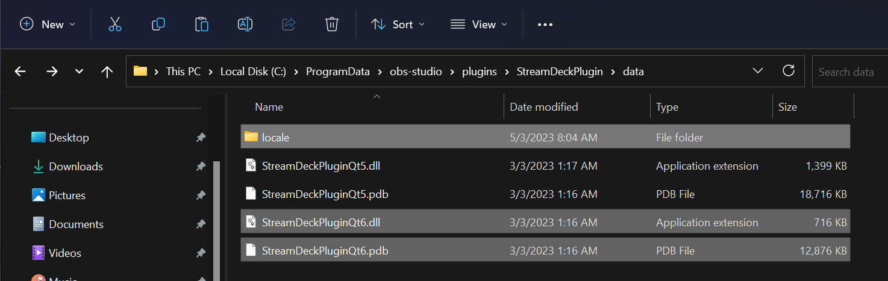The width and height of the screenshot is (888, 281).
Task: Click the folder icon in address bar
Action: pyautogui.click(x=140, y=71)
